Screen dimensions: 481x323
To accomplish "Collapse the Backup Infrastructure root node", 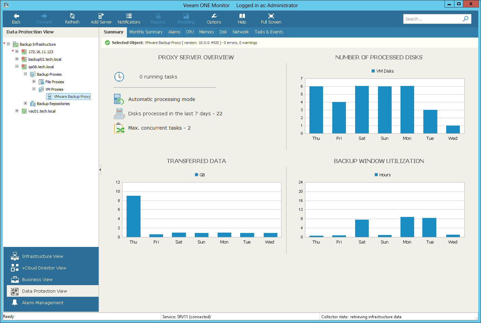I will pos(8,44).
